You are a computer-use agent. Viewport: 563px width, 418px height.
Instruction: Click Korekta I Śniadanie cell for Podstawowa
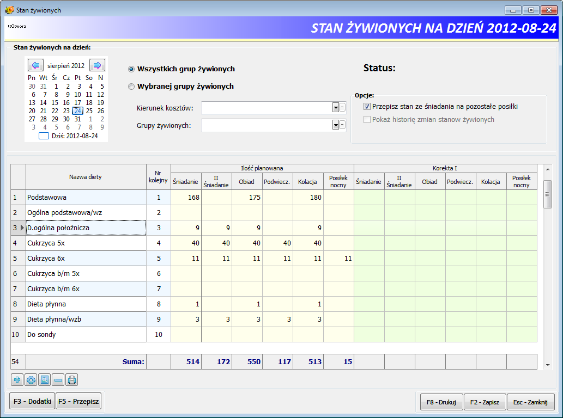pyautogui.click(x=369, y=197)
